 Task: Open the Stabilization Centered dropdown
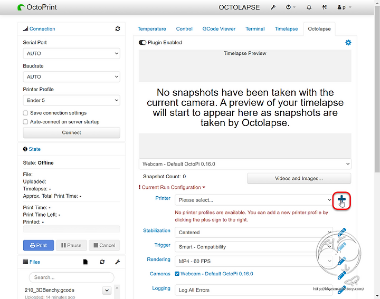point(254,233)
